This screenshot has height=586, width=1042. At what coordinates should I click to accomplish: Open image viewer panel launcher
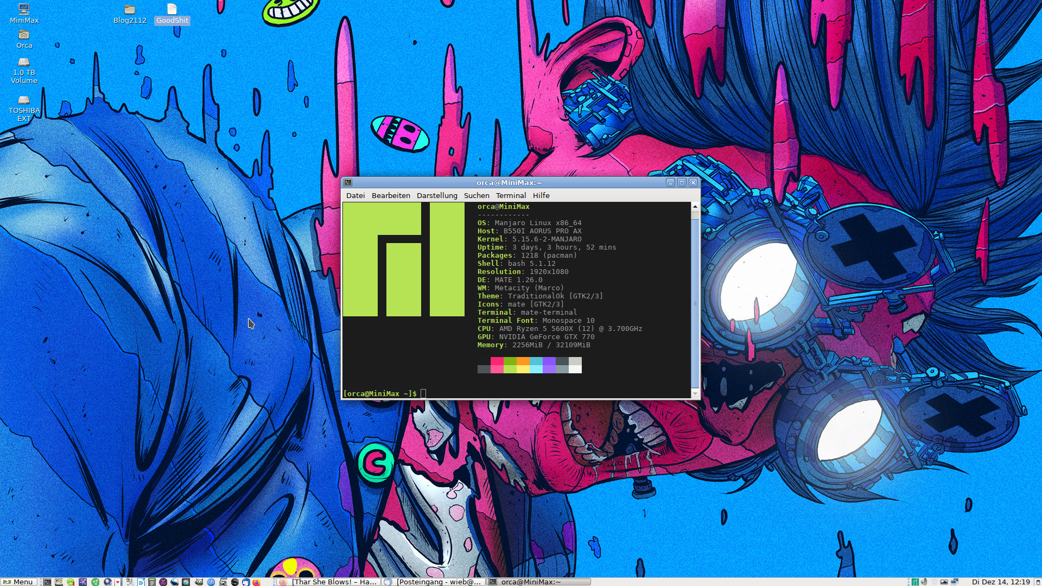(59, 582)
